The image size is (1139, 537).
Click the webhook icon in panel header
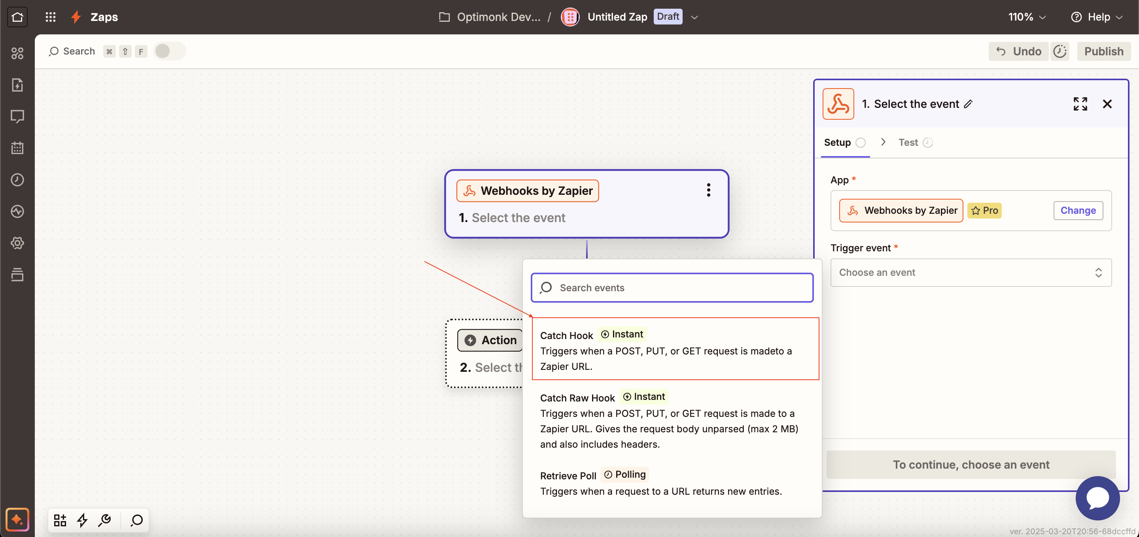coord(838,104)
